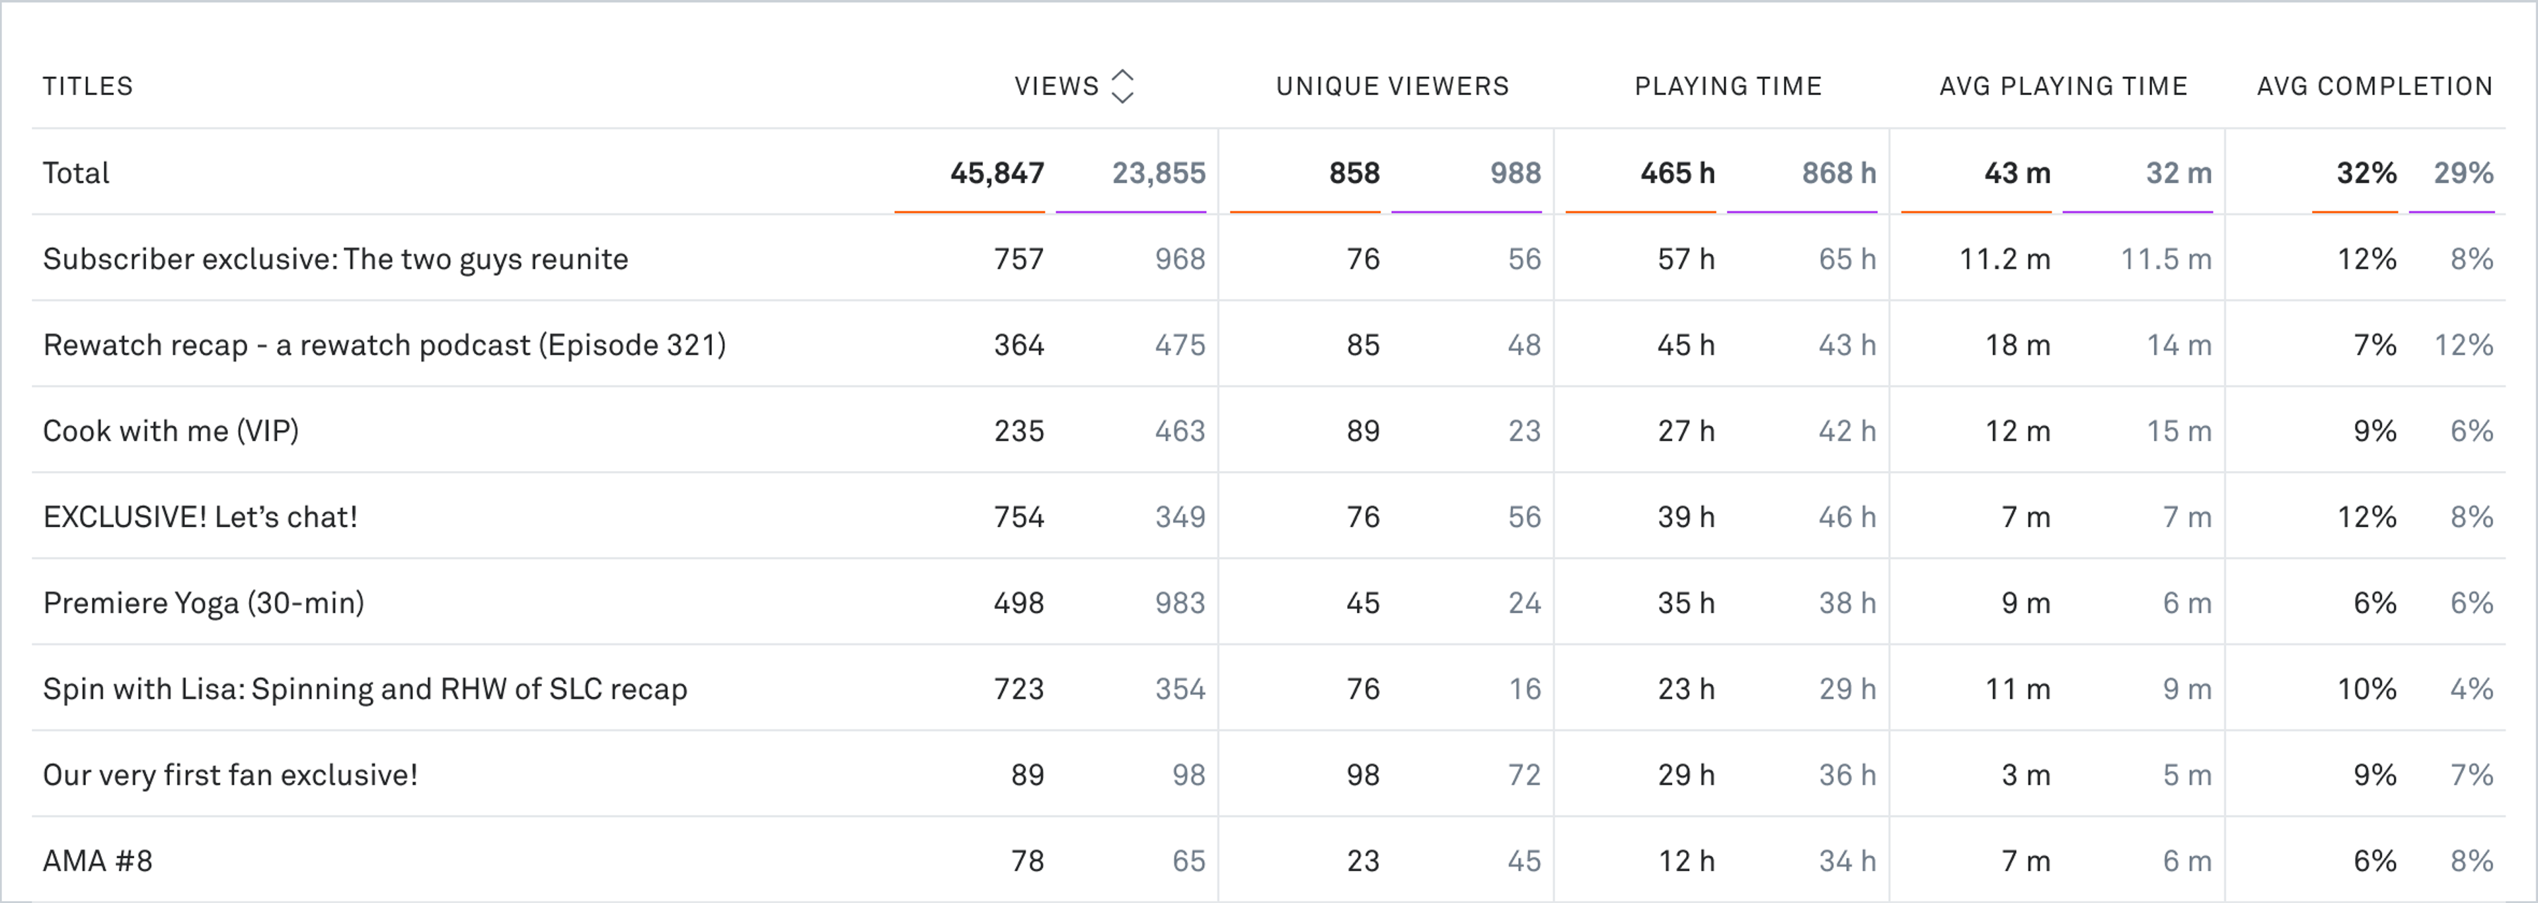
Task: Select the 'Premiere Yoga (30-min)' title
Action: point(203,602)
